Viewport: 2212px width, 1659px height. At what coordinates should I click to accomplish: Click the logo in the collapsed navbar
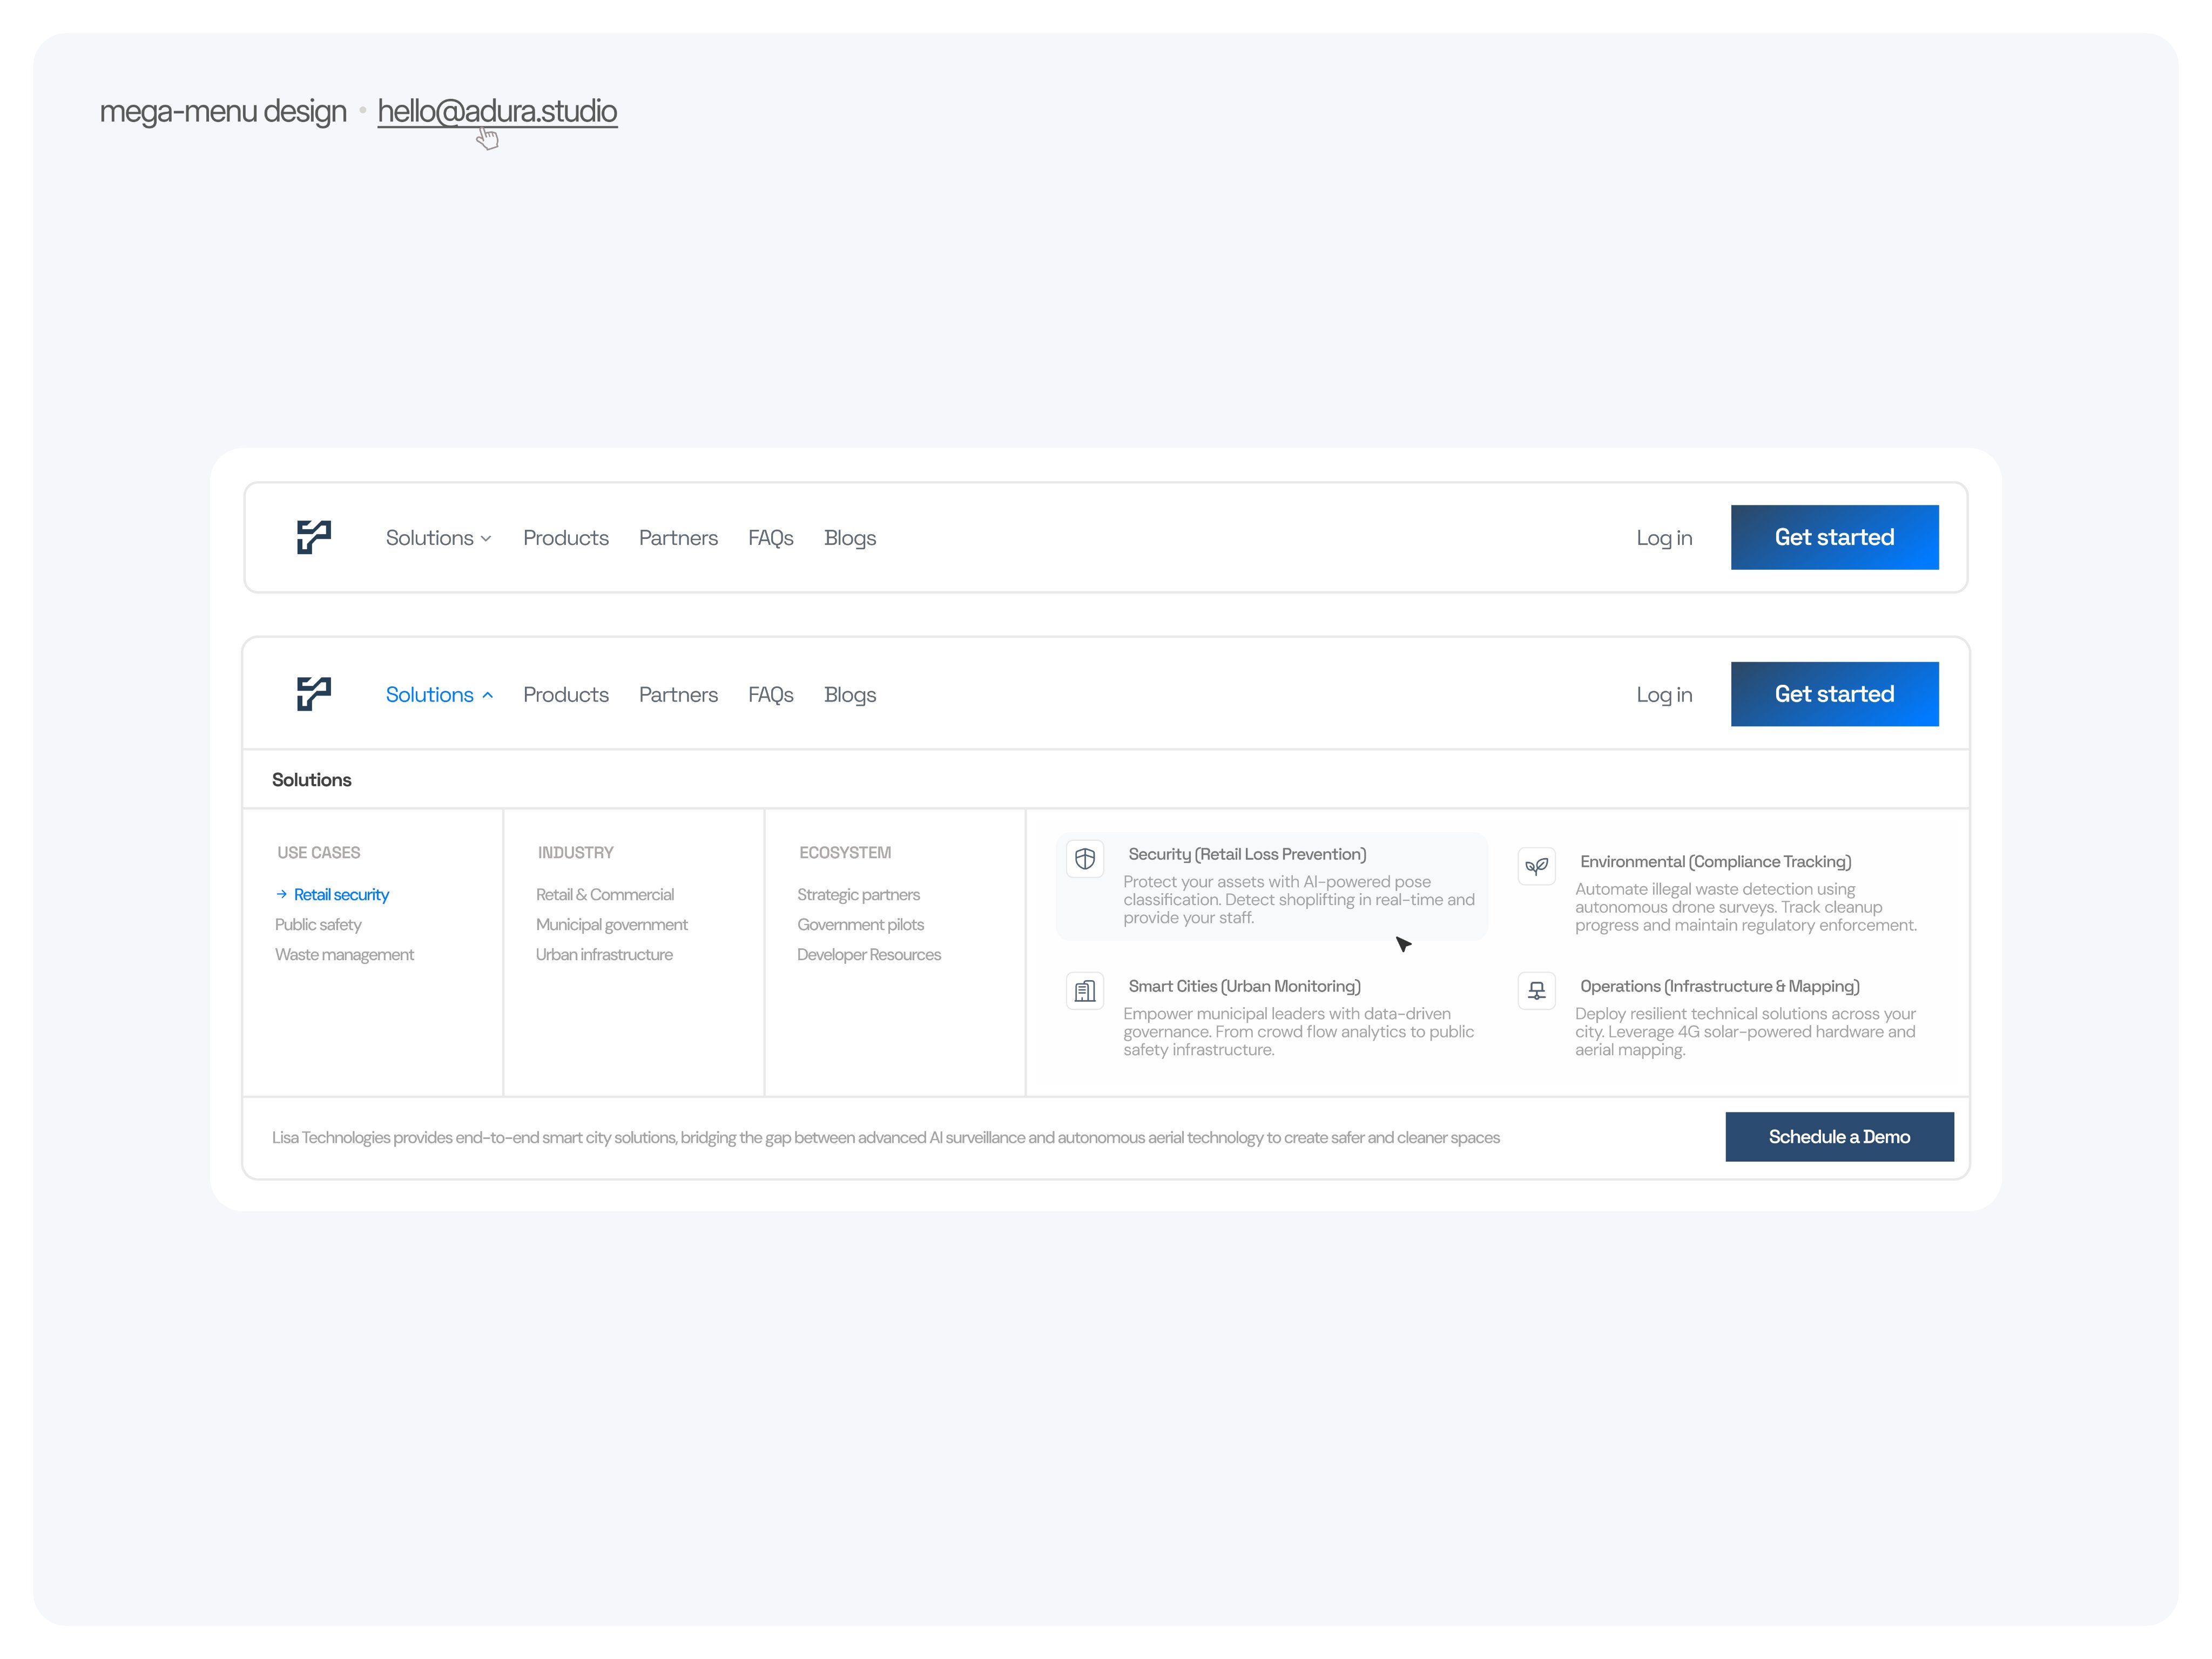click(314, 537)
